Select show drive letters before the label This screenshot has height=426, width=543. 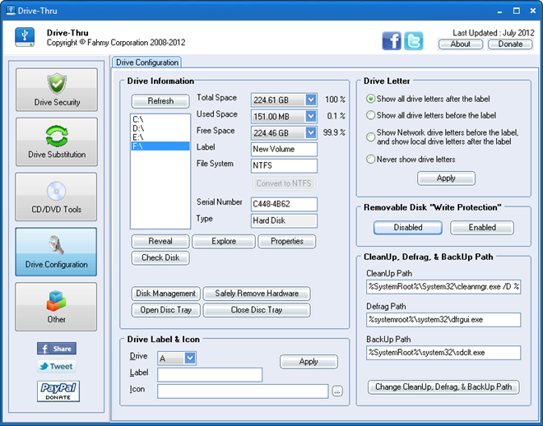pos(371,116)
